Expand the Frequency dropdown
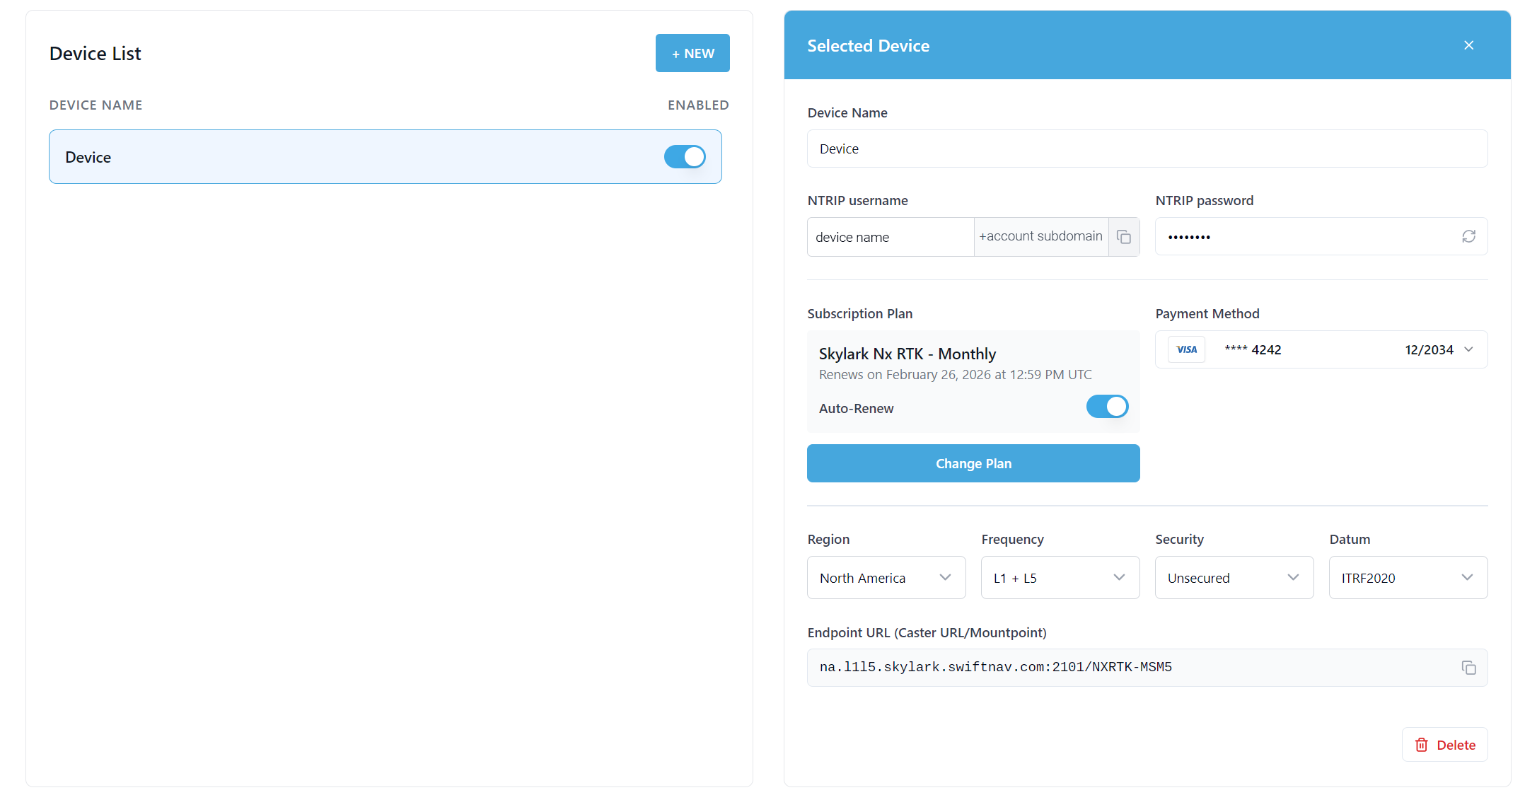 [1060, 578]
